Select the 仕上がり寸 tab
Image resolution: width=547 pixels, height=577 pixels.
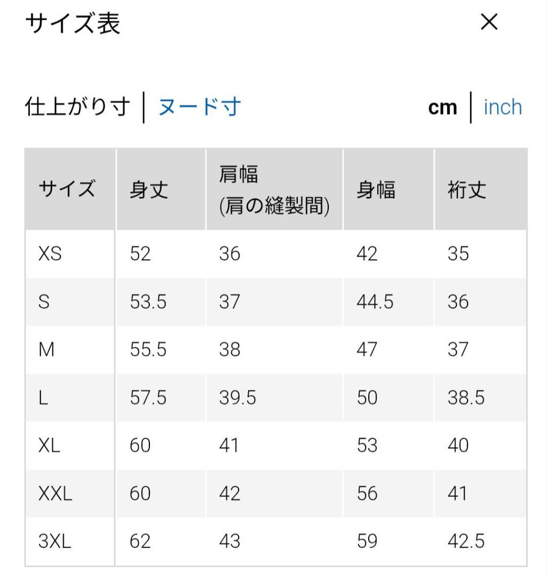click(x=78, y=107)
